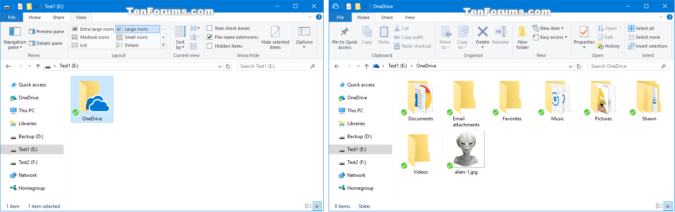This screenshot has height=212, width=675.
Task: Open File menu in OneDrive window
Action: click(x=340, y=17)
